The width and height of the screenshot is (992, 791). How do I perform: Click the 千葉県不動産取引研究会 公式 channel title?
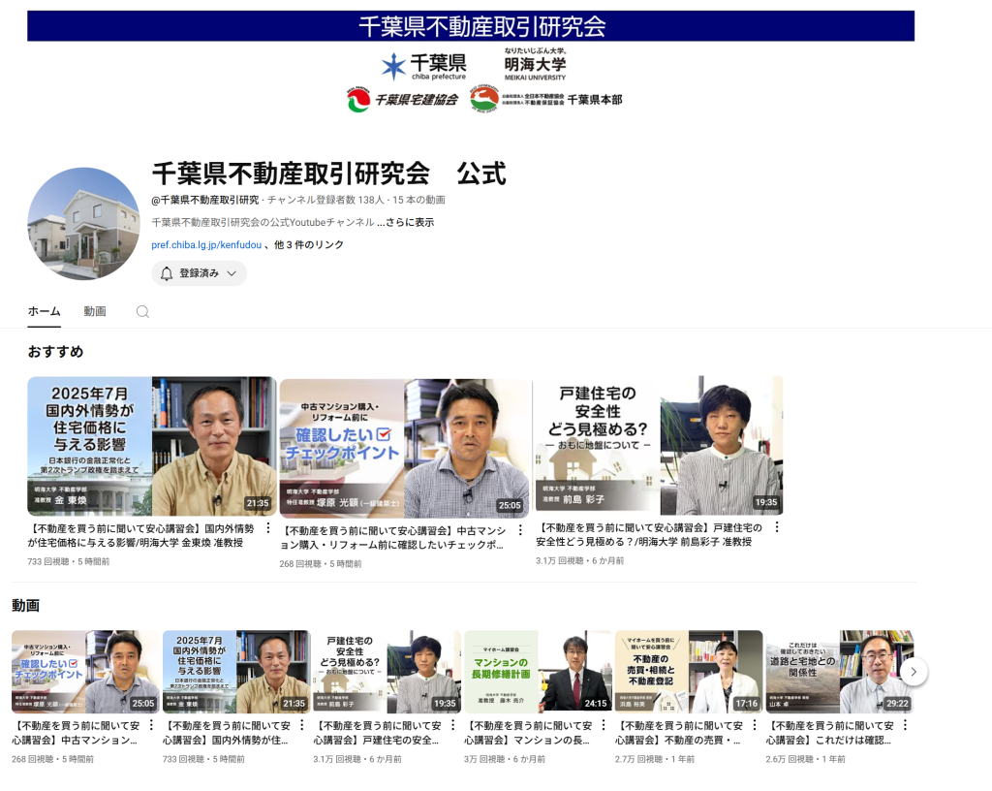point(329,174)
